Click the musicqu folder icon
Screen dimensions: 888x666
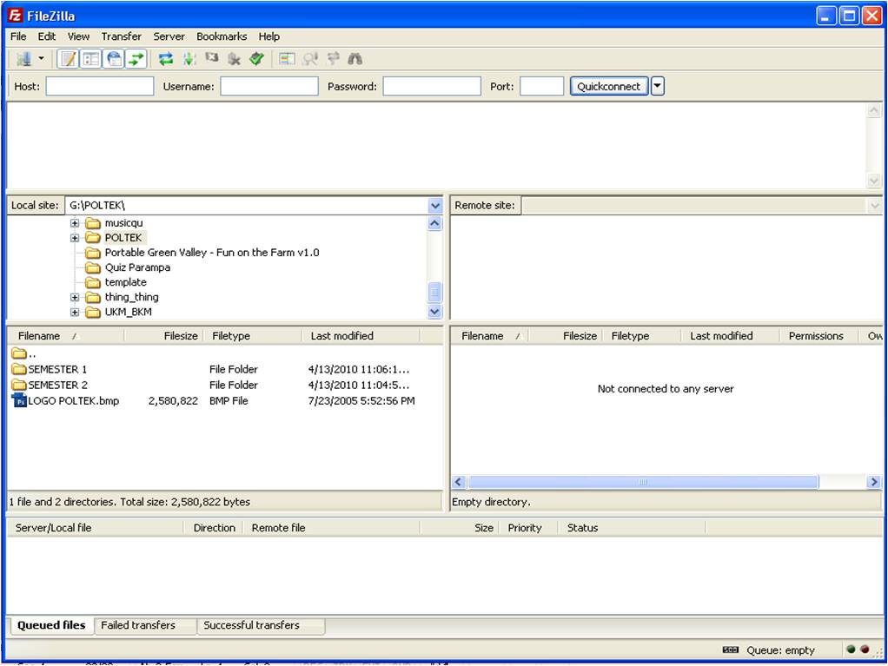[93, 223]
